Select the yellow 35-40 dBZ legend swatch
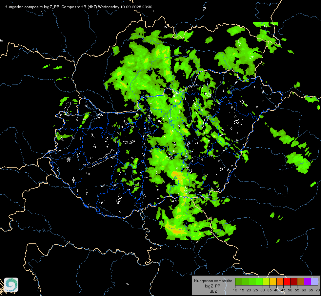This screenshot has height=296, width=321. [x=273, y=282]
